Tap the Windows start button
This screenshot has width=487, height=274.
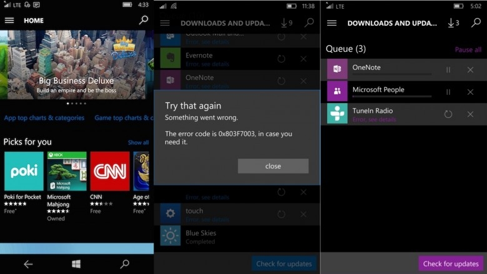[x=76, y=264]
